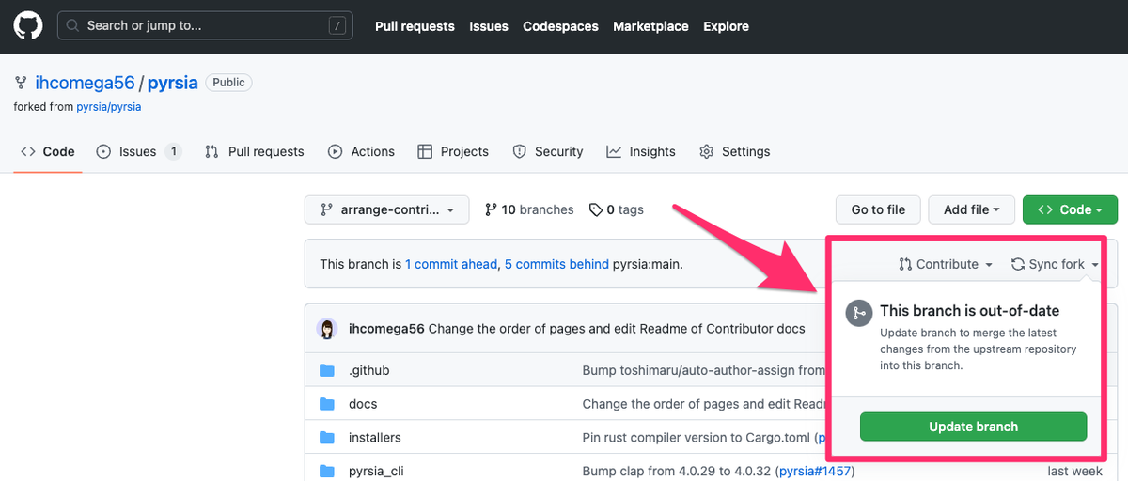Open the ihcomega56 commit author avatar
Screen dimensions: 1128x481
point(327,329)
